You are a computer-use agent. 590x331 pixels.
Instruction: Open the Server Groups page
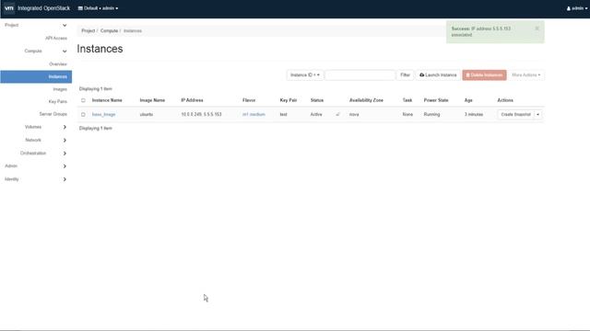pyautogui.click(x=53, y=114)
